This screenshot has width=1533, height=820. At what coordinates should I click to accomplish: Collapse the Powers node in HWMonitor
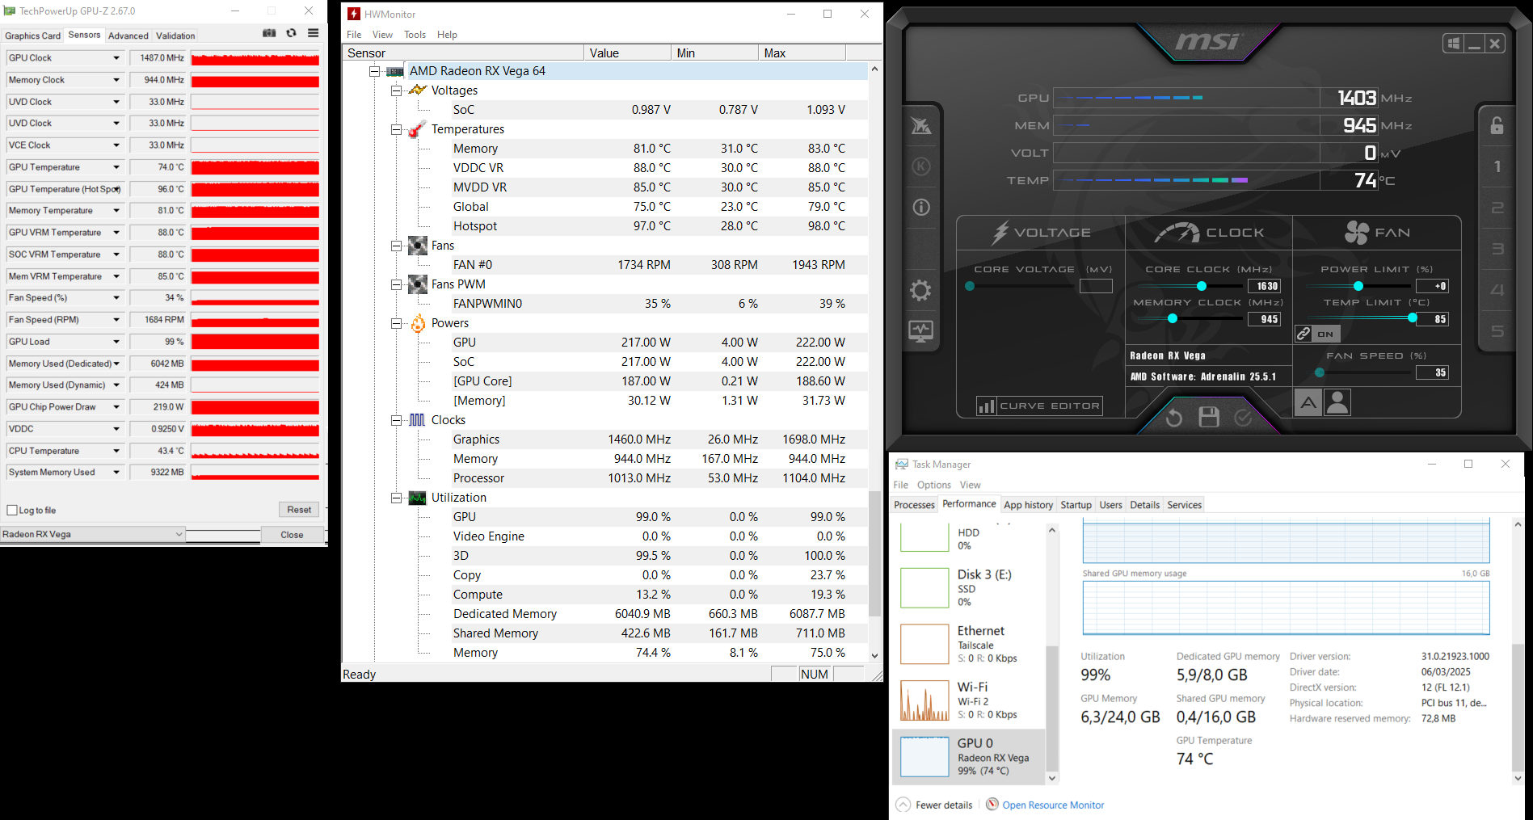coord(396,323)
